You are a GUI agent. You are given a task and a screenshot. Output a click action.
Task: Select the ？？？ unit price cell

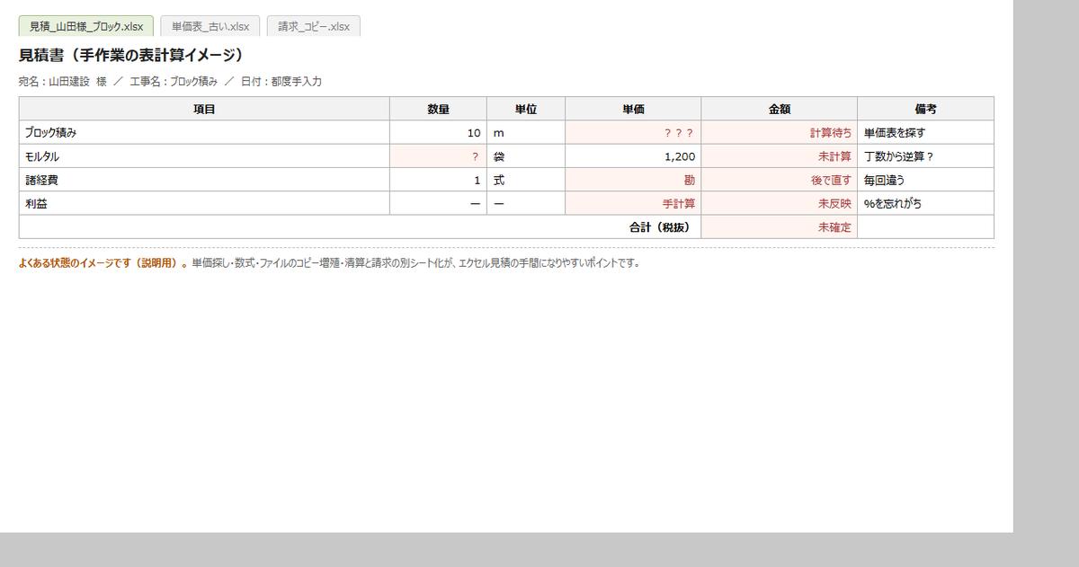coord(633,132)
